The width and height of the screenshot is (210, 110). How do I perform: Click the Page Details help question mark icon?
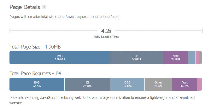click(x=44, y=7)
